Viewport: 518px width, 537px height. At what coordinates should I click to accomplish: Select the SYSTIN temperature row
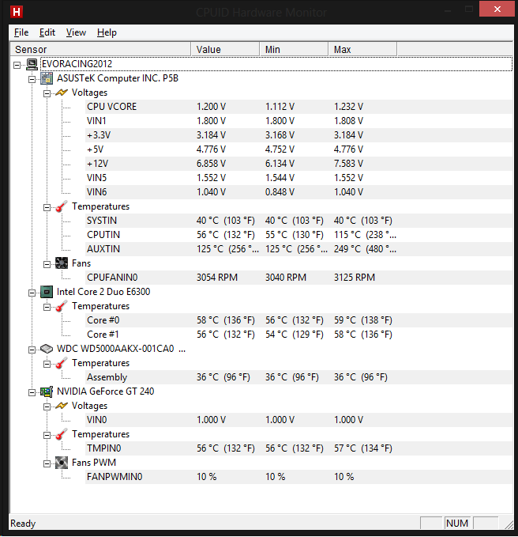tap(298, 221)
